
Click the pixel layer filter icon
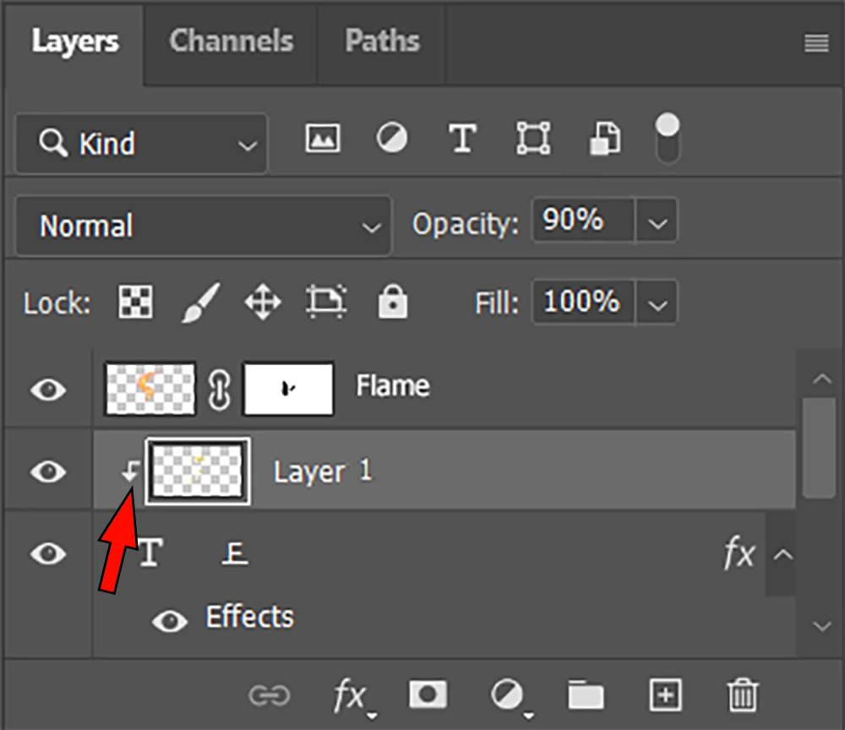coord(322,139)
